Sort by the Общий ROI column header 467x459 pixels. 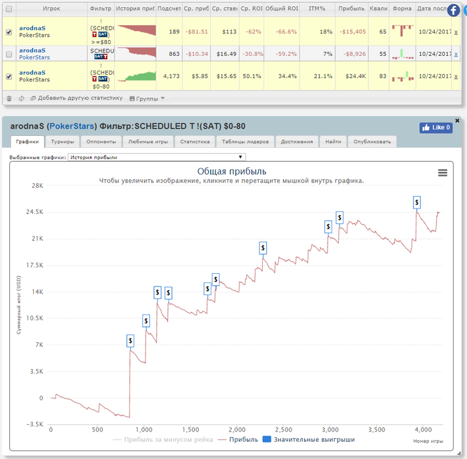coord(282,9)
